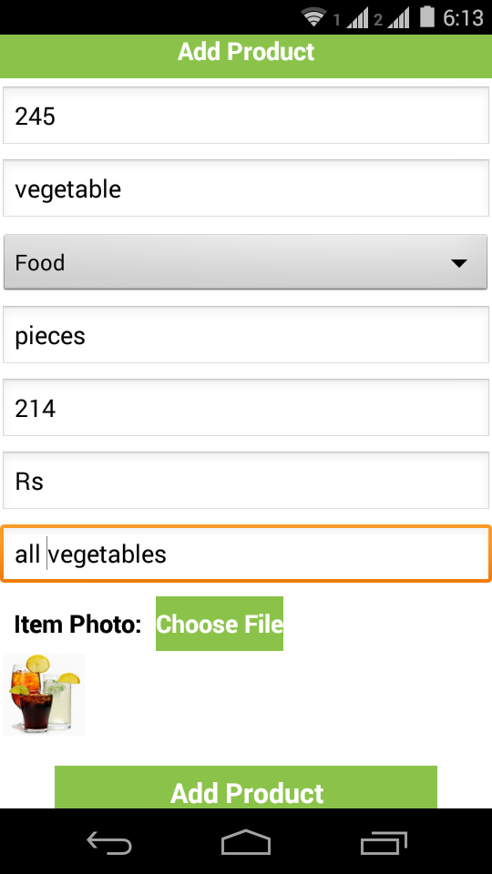This screenshot has width=492, height=874.
Task: Focus the pieces unit field
Action: tap(246, 335)
